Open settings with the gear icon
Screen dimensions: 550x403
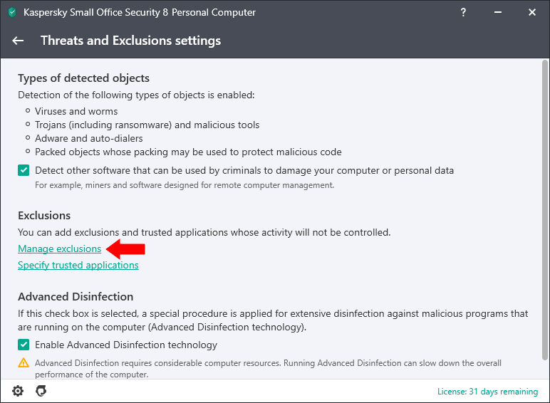pyautogui.click(x=18, y=391)
